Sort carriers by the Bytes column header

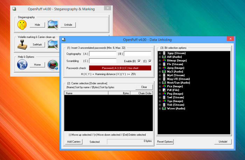click(119, 93)
